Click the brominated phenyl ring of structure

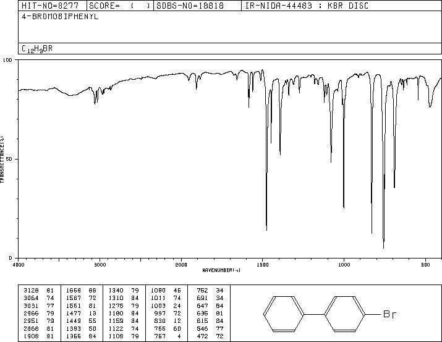[x=344, y=314]
